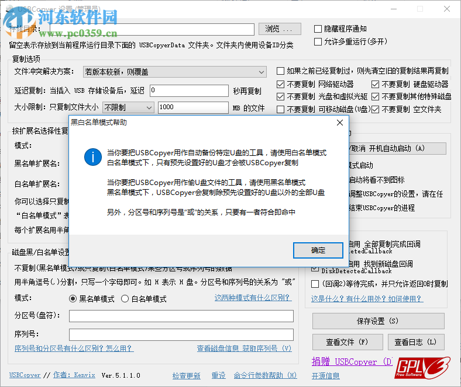Open 开源信息 link

click(325, 376)
